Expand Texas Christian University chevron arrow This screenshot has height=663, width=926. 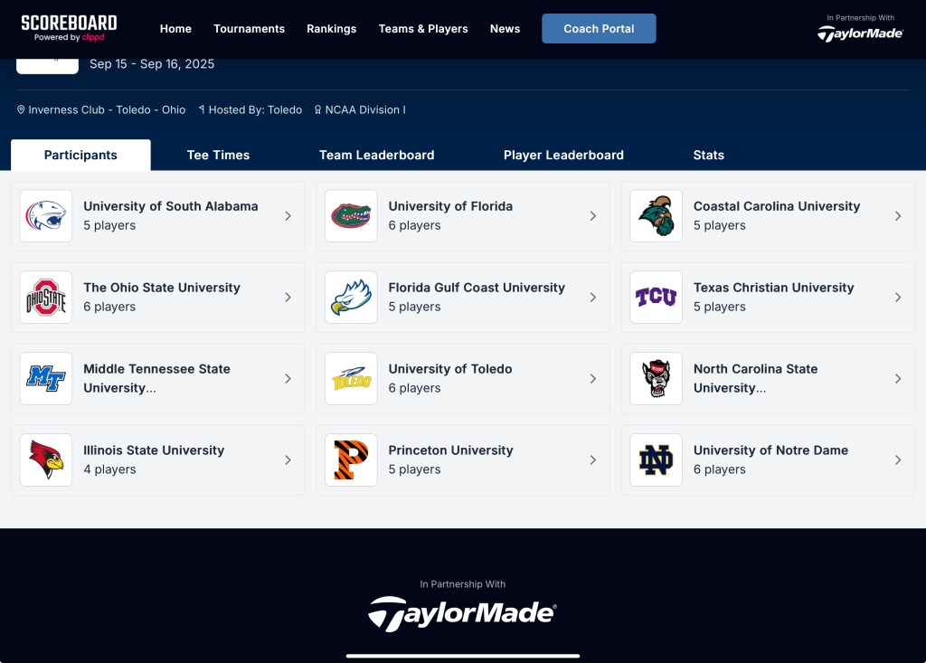click(x=898, y=298)
